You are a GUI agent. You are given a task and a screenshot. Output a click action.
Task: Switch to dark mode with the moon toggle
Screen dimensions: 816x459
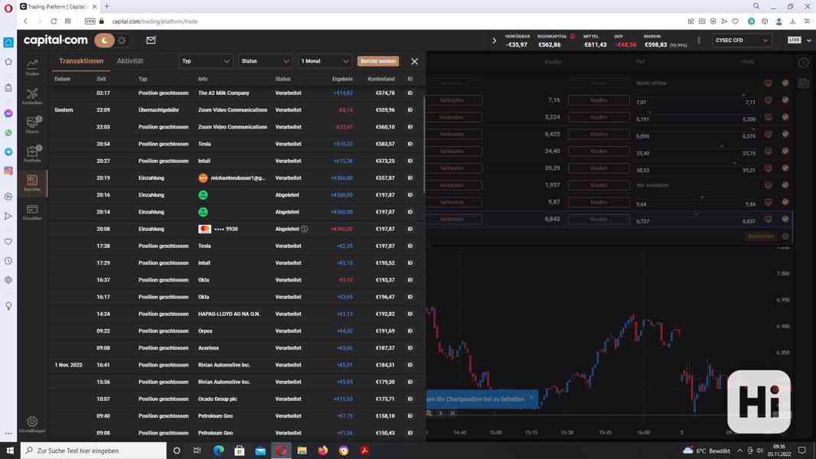pyautogui.click(x=103, y=40)
